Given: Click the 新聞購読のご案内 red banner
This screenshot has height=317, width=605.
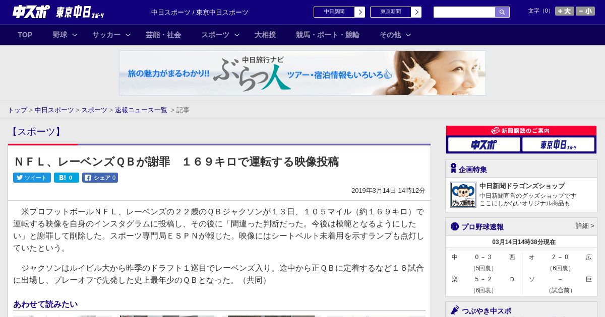Looking at the screenshot, I should tap(521, 130).
